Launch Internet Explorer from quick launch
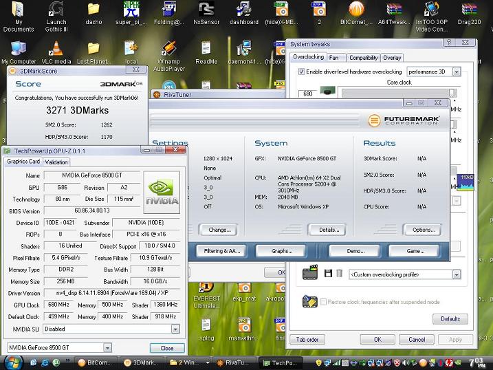493x370 pixels. (45, 362)
